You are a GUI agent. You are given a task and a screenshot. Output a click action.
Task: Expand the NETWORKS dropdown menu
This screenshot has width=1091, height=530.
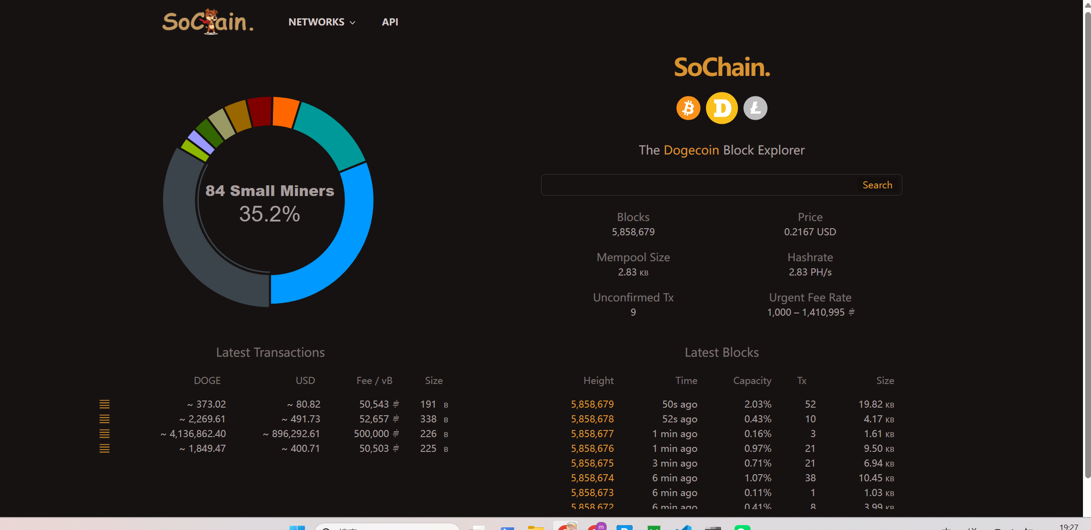pyautogui.click(x=322, y=22)
